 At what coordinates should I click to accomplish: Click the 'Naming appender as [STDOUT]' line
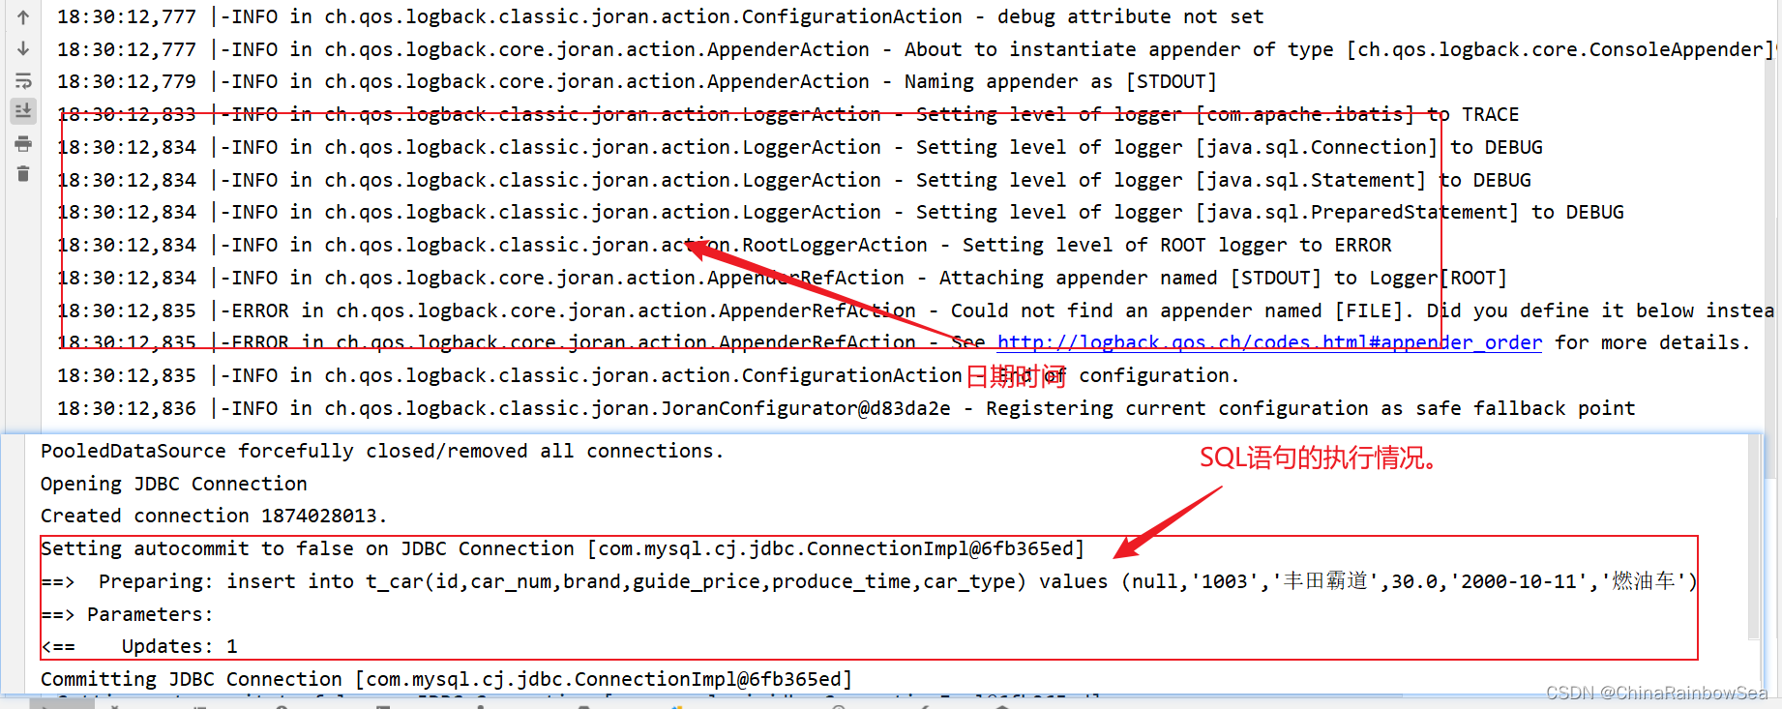pos(637,81)
